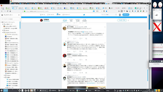The image size is (163, 92).
Task: Go forward with Firefox's forward arrow
Action: click(x=5, y=11)
